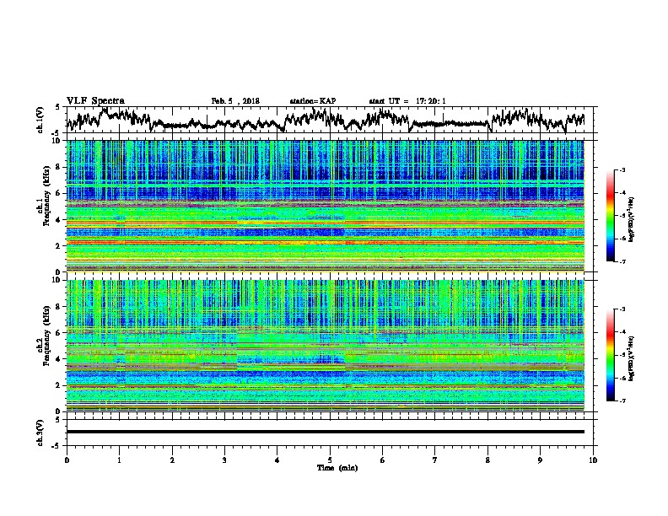This screenshot has height=516, width=668.
Task: Click the ch.2 spectrogram color bar
Action: tap(610, 355)
